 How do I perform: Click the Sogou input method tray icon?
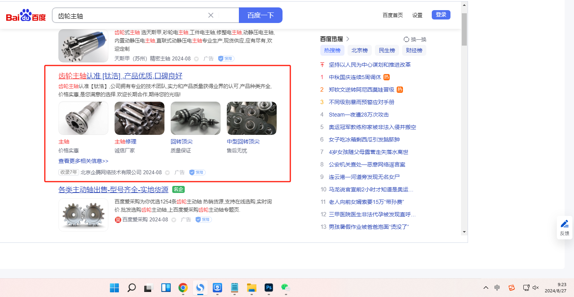(x=511, y=288)
